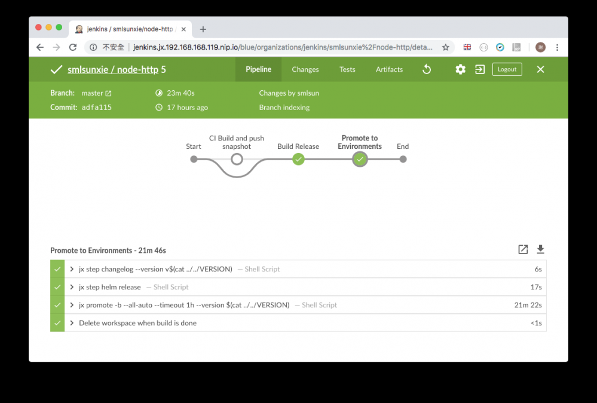The height and width of the screenshot is (403, 597).
Task: Click the 23m 40s duration text
Action: (x=180, y=93)
